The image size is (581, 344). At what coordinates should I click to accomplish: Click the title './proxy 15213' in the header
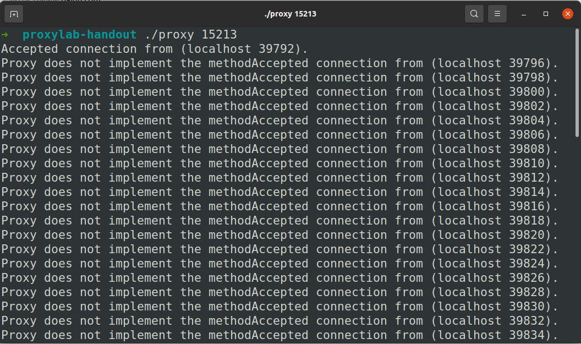click(x=290, y=14)
